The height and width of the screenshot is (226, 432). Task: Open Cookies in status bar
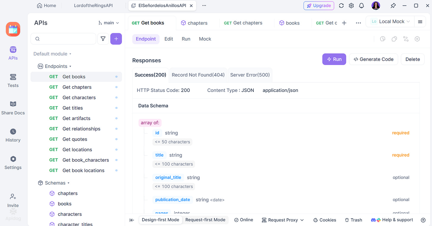click(x=325, y=220)
